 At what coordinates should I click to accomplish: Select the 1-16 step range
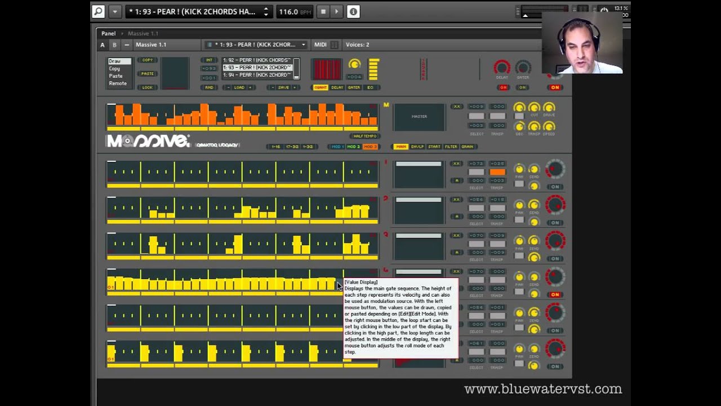tap(275, 147)
